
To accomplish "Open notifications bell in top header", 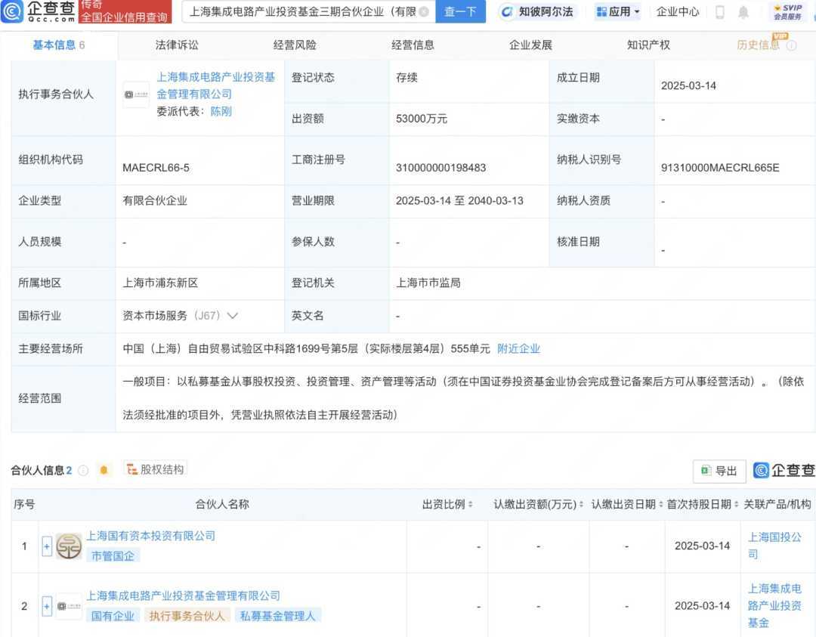I will pos(743,12).
